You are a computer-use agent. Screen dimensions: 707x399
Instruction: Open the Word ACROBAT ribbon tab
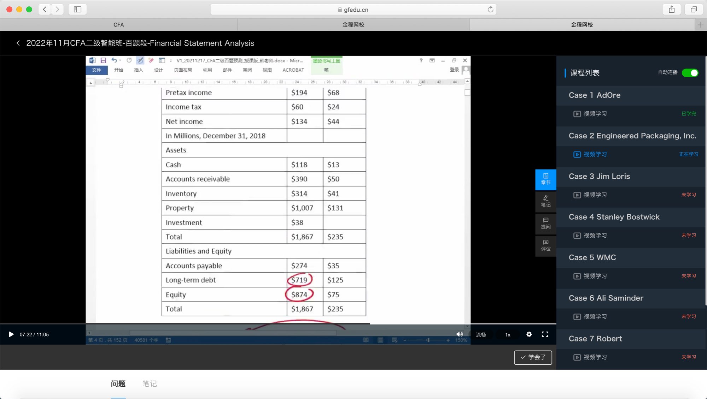click(x=293, y=70)
